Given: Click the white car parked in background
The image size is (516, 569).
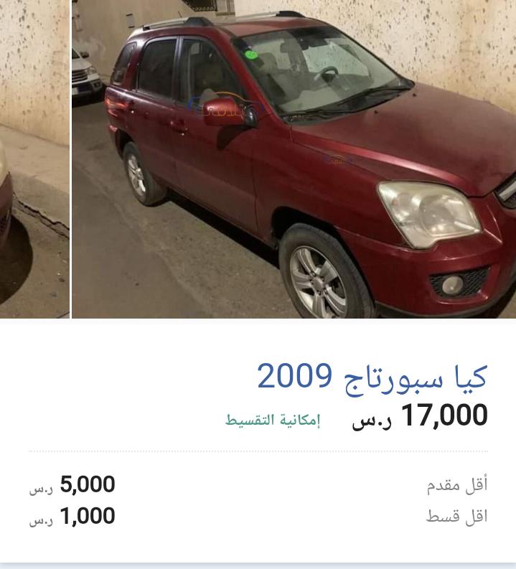Looking at the screenshot, I should (x=85, y=75).
